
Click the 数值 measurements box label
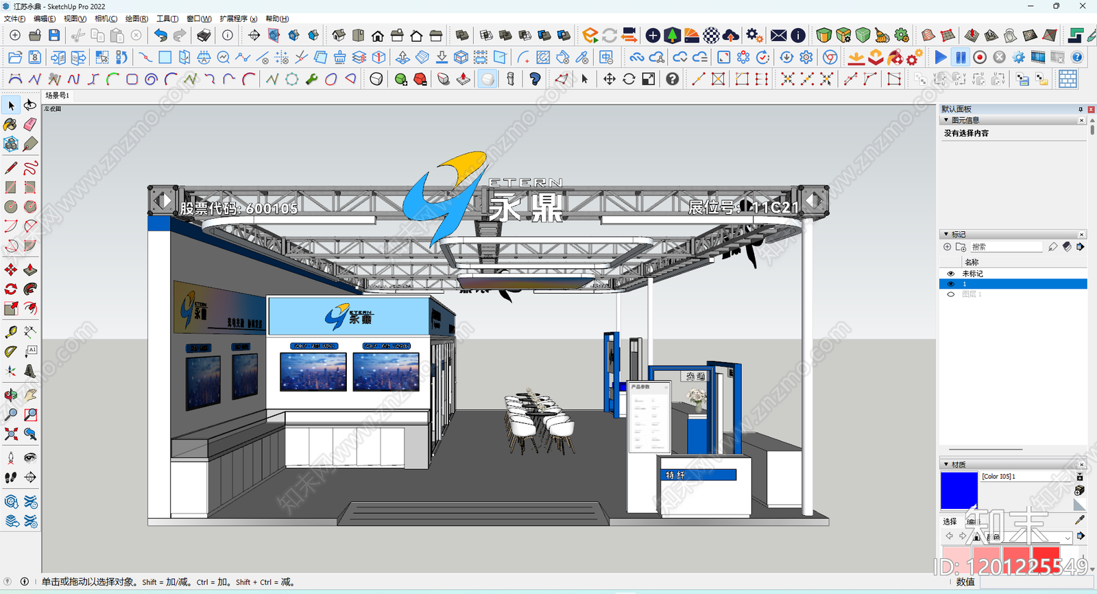(965, 582)
